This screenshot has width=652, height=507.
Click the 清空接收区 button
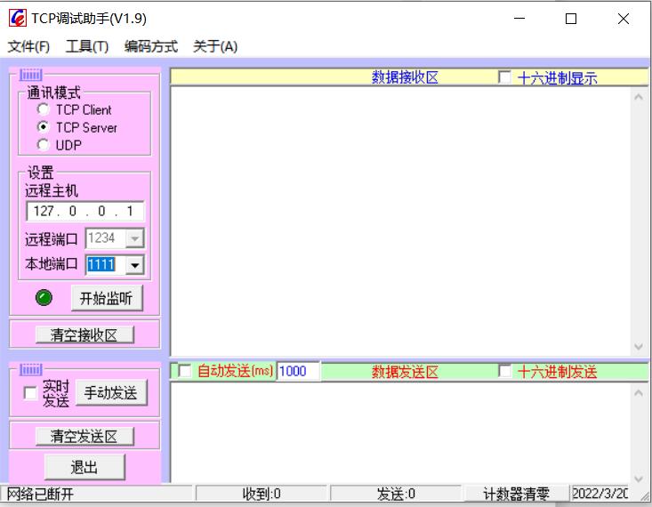pyautogui.click(x=85, y=334)
